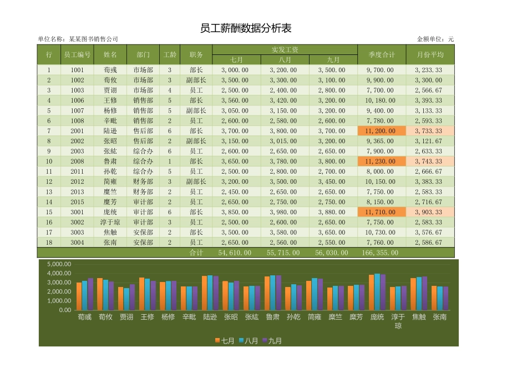Click the orange highlighted cell showing 11,200.00
The image size is (527, 373).
click(381, 131)
